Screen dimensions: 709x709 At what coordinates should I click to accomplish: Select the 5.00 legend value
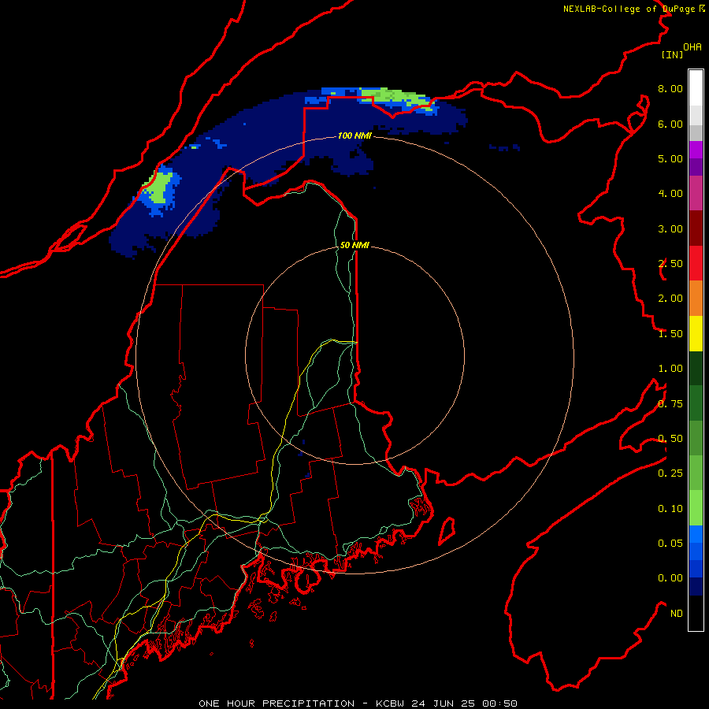(670, 158)
